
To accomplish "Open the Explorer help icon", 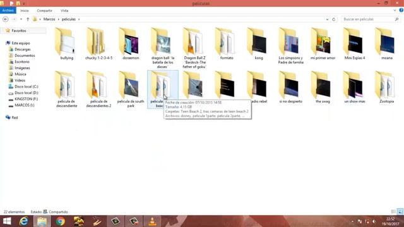I will pyautogui.click(x=401, y=10).
